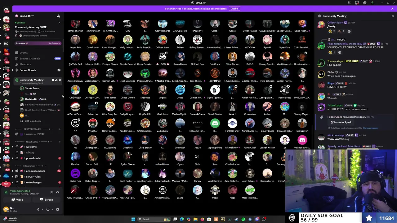Open Steam from the taskbar
The width and height of the screenshot is (397, 223).
tap(236, 219)
